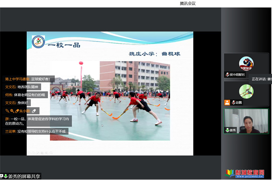This screenshot has height=180, width=272.
Task: Click the green microphone icon on 姜秀's video
Action: (x=228, y=130)
